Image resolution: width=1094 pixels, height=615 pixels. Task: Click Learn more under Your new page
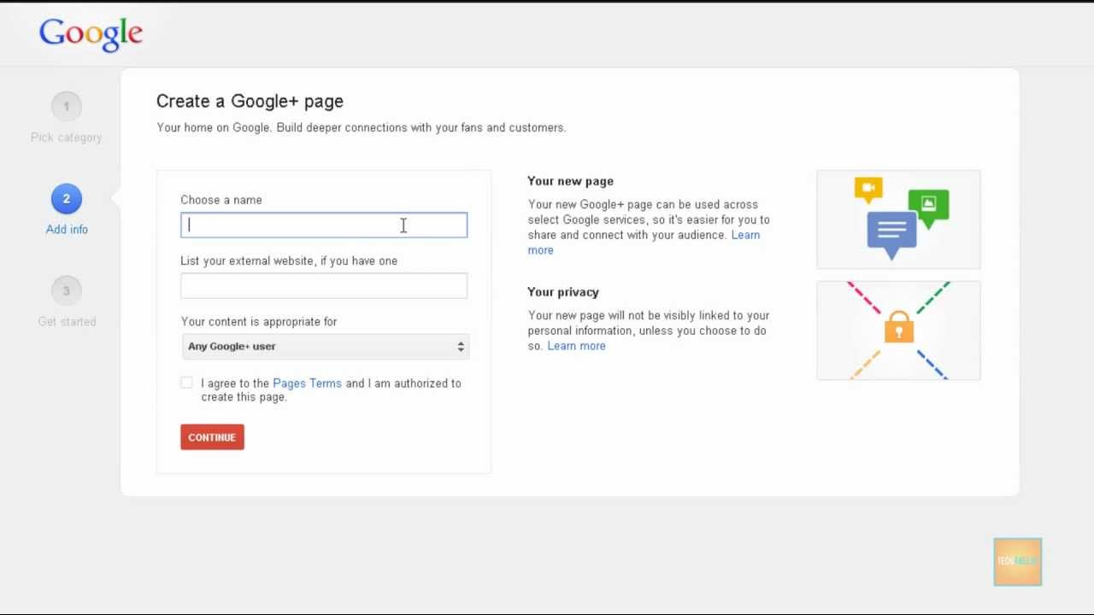coord(745,235)
